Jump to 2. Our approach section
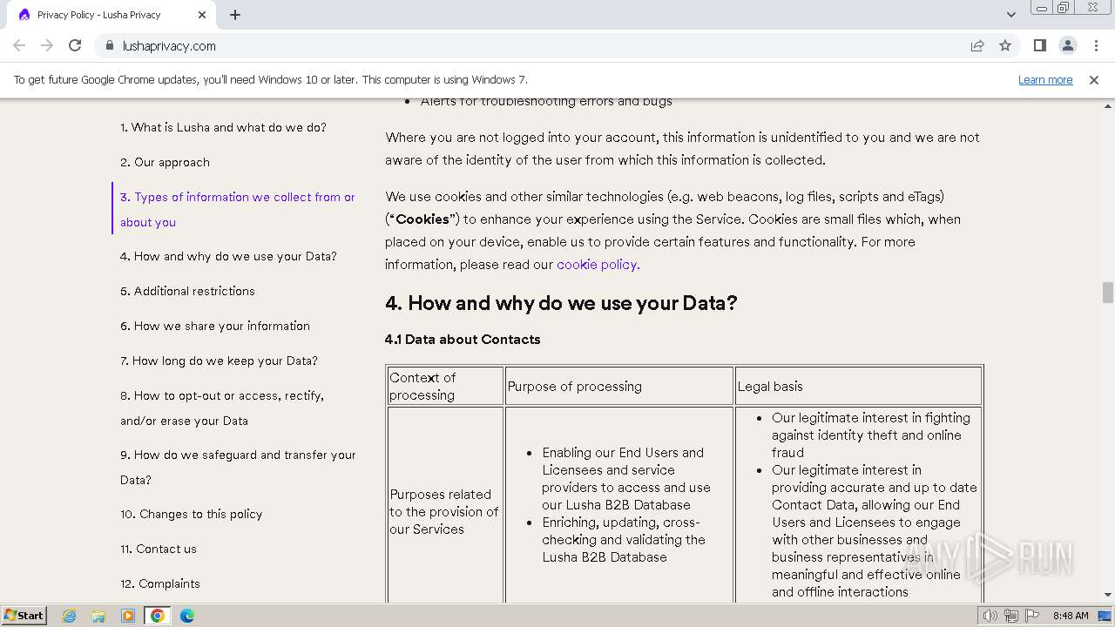1115x627 pixels. [165, 162]
